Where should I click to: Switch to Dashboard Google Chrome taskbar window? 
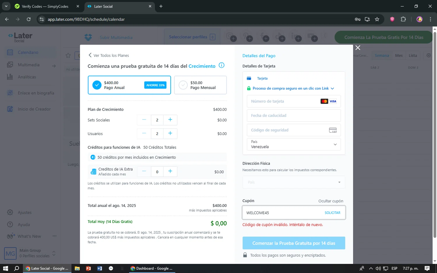coord(151,268)
